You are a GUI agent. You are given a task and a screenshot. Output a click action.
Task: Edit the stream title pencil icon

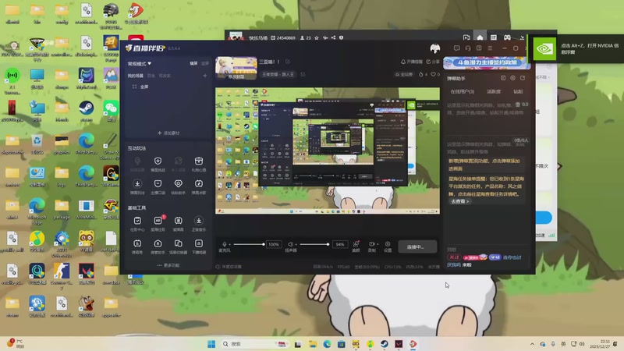pos(288,62)
